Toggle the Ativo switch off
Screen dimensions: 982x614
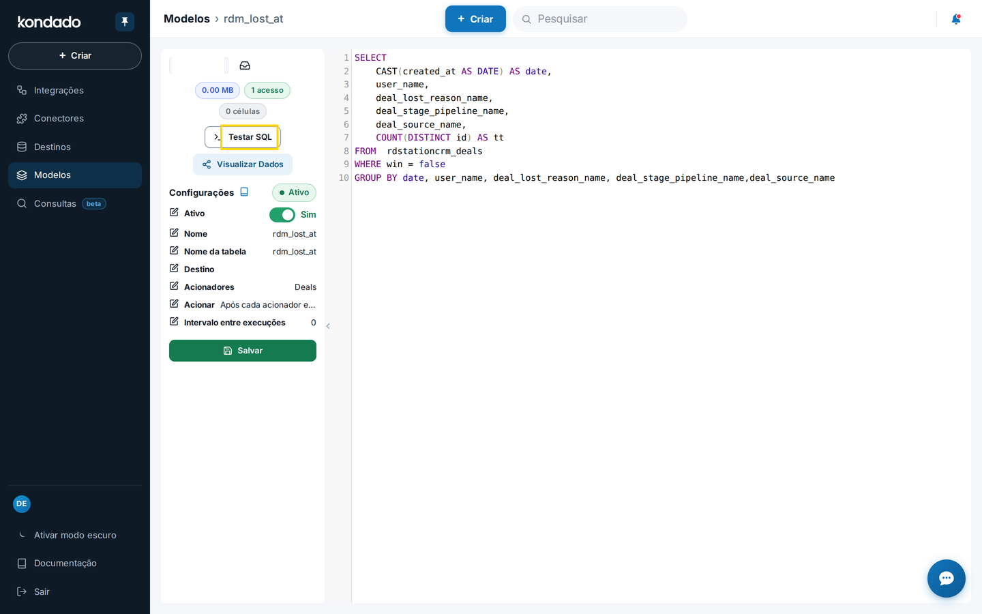click(282, 215)
